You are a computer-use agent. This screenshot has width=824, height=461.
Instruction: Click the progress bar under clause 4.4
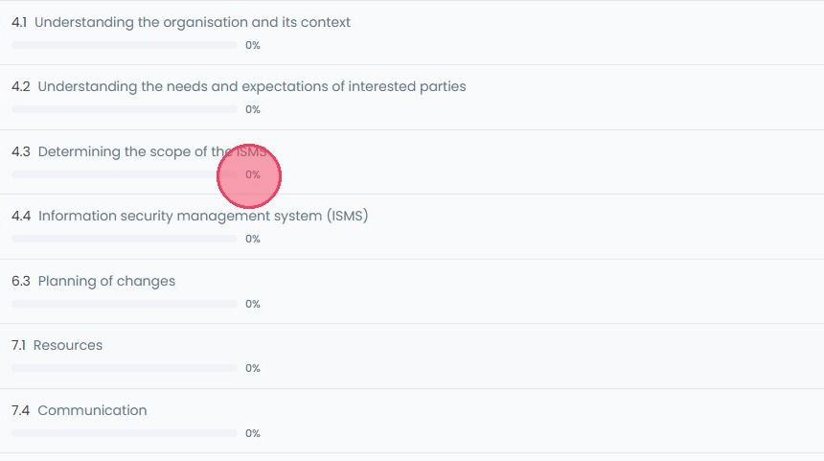[x=125, y=239]
